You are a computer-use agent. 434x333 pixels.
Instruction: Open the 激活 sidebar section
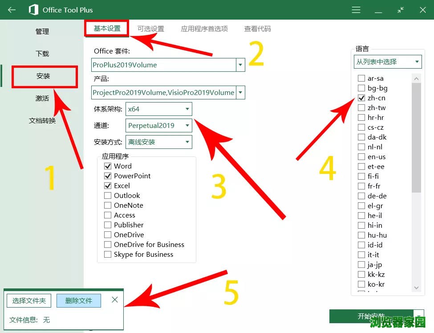click(x=42, y=98)
